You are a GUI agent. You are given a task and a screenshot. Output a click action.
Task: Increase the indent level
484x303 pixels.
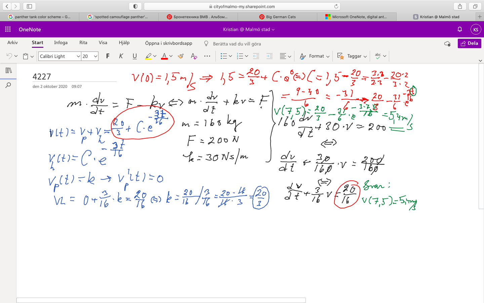pos(270,56)
